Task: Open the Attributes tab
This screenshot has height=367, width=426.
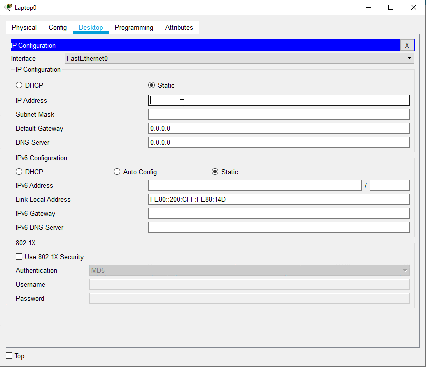Action: [179, 28]
